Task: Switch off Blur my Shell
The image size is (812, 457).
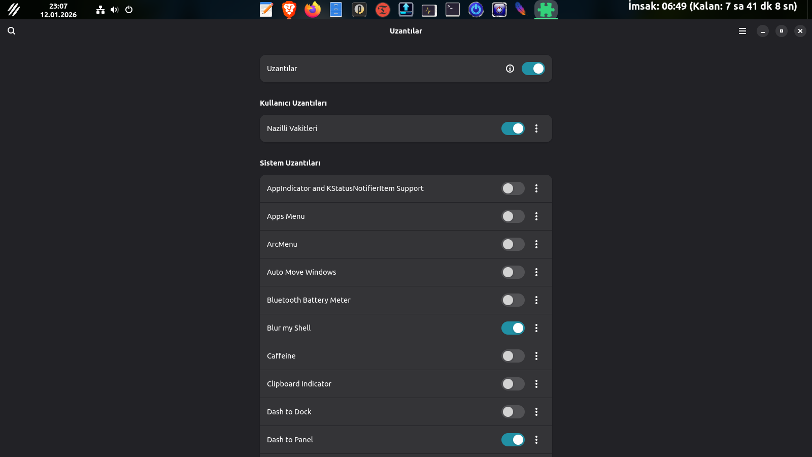Action: (513, 328)
